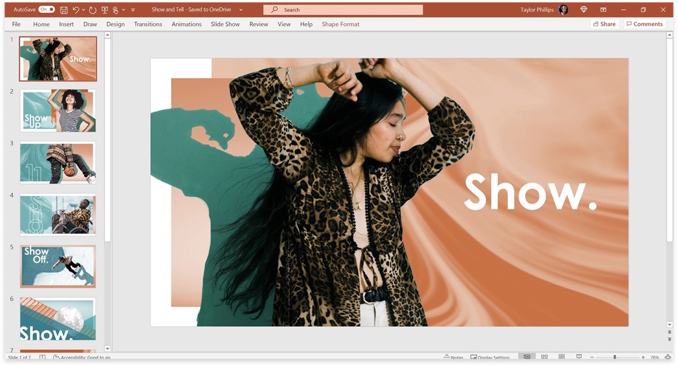Click the Ribbon Display Options icon

click(x=603, y=10)
